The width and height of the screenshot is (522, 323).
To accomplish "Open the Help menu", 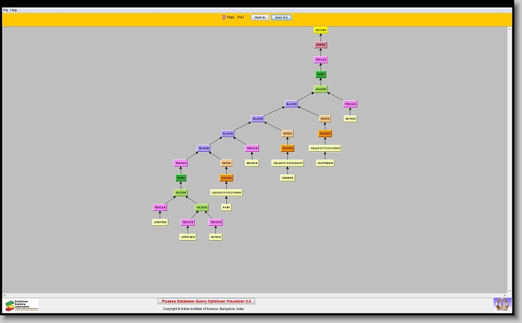I will [14, 10].
